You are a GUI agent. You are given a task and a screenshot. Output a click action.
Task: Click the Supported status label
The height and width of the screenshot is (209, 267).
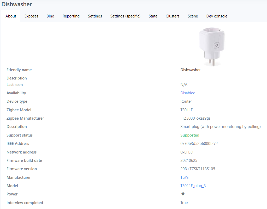[x=190, y=135]
